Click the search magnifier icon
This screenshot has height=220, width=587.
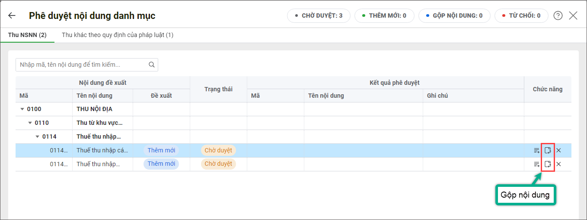152,65
